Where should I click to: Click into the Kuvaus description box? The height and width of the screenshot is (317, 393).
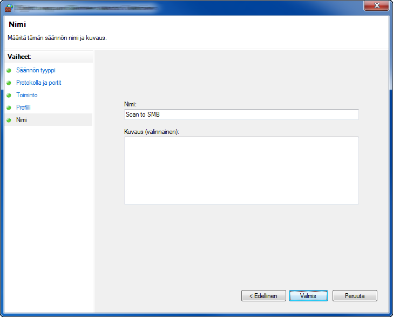(241, 171)
